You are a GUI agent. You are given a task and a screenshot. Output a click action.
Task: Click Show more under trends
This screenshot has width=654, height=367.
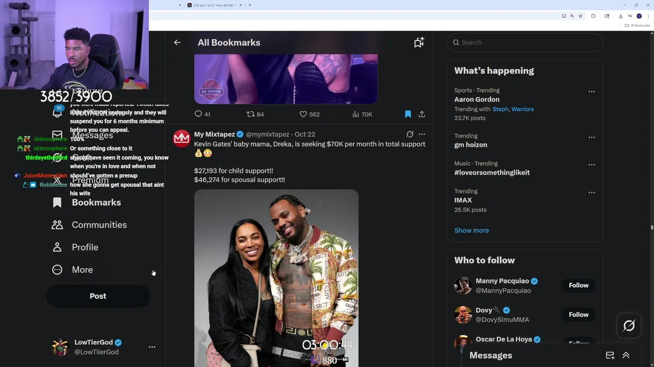472,230
